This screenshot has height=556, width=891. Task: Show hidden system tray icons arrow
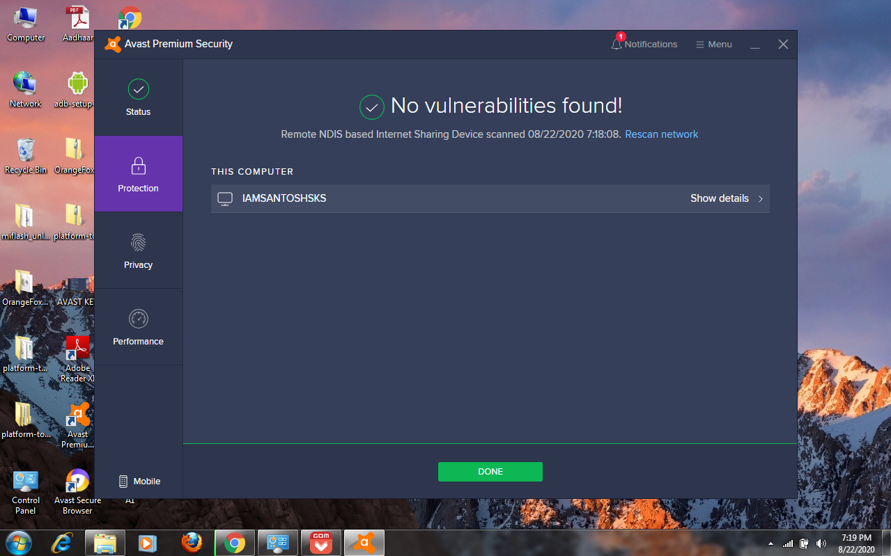click(x=770, y=543)
